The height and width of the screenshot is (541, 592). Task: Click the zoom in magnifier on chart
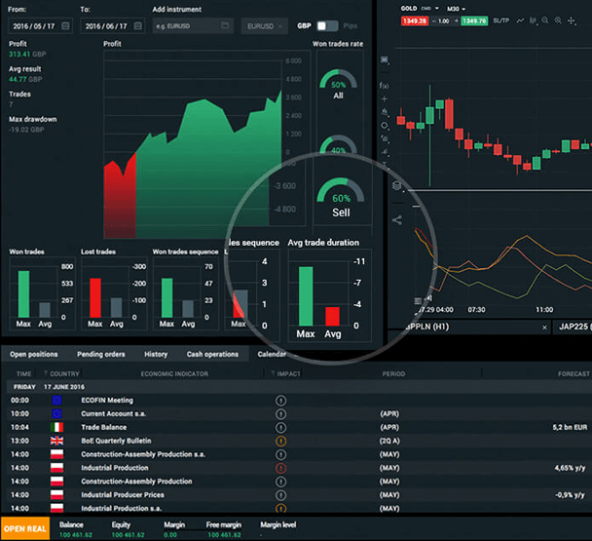[x=558, y=20]
